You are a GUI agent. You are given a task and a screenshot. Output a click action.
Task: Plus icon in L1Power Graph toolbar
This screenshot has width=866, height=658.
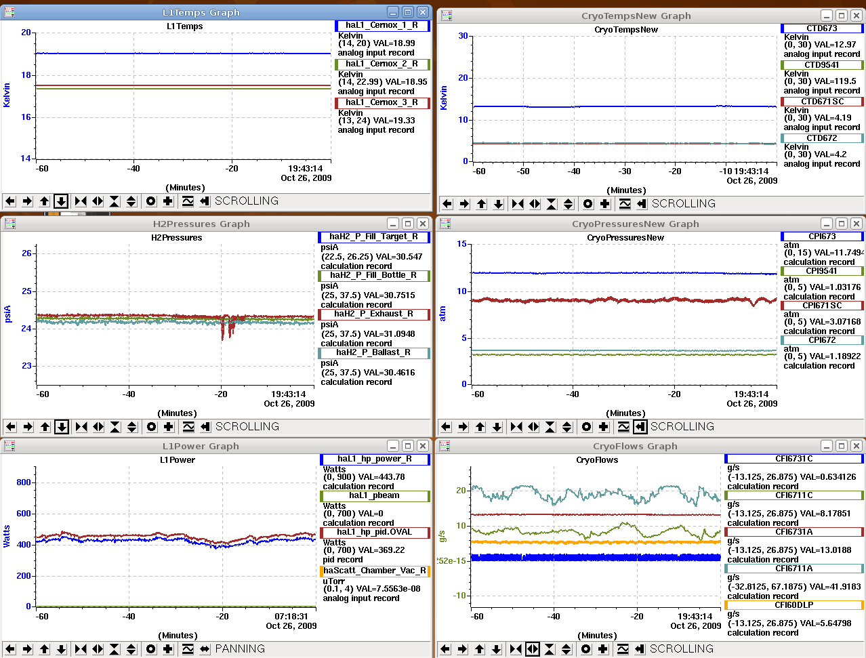(167, 649)
